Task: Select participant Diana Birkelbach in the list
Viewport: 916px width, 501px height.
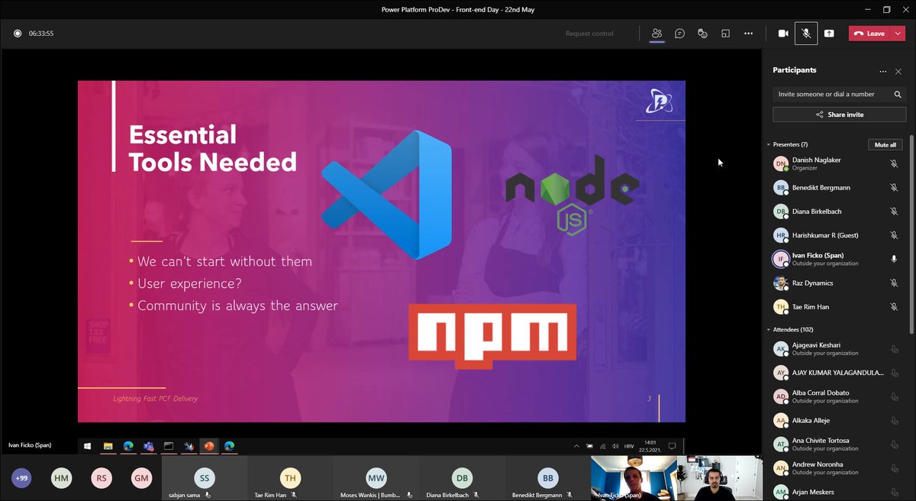Action: pos(837,211)
